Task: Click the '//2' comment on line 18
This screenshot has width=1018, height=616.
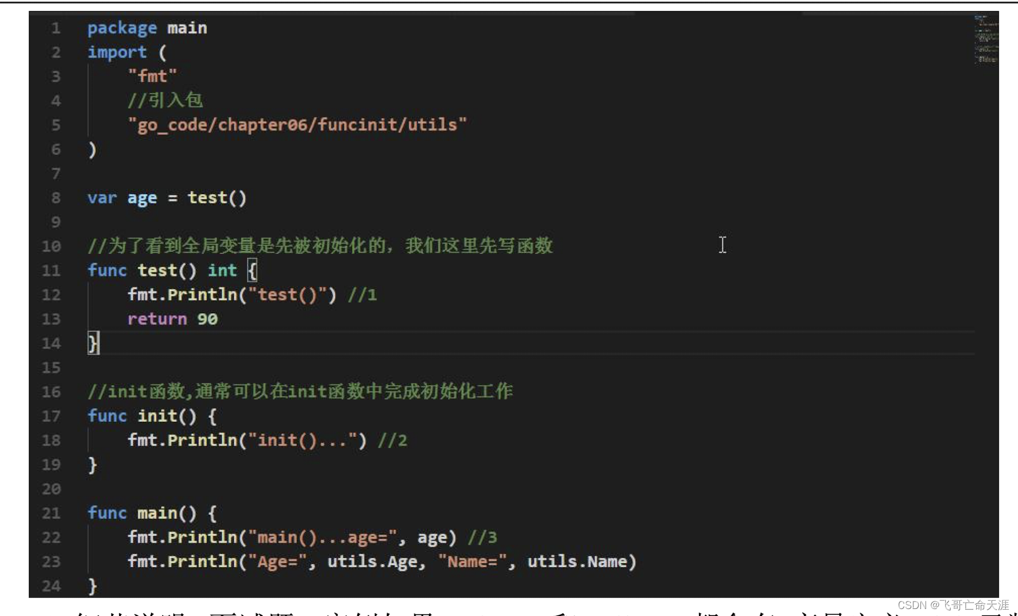Action: pyautogui.click(x=392, y=440)
